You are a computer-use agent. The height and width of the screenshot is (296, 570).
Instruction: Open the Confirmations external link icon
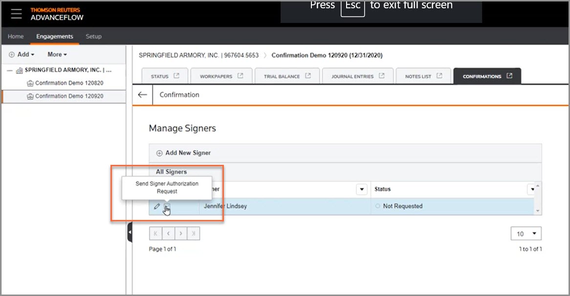pos(509,76)
